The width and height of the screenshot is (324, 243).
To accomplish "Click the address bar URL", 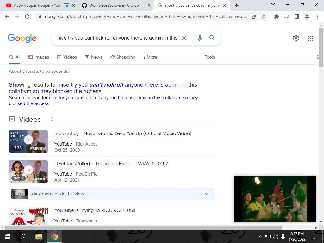I will [x=146, y=16].
